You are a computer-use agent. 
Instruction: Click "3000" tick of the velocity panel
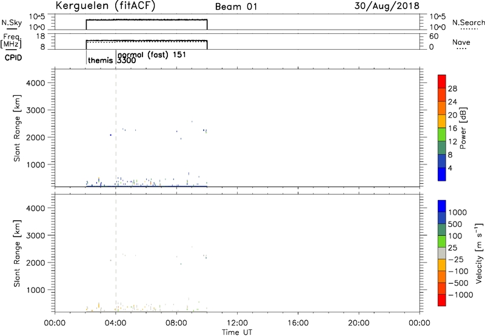point(35,235)
